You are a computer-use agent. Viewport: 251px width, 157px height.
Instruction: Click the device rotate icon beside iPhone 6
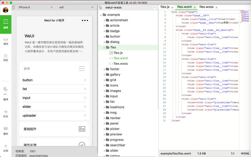[x=14, y=7]
